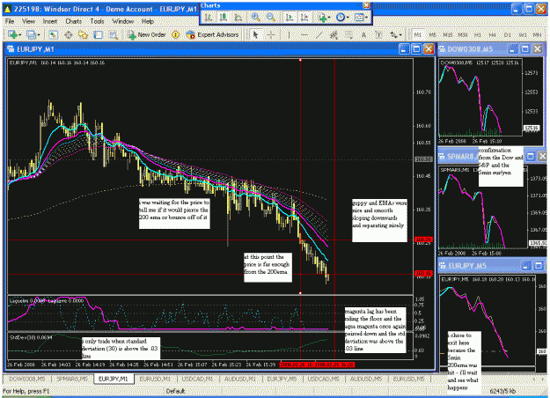Image resolution: width=550 pixels, height=398 pixels.
Task: Switch to the USDCAD,M1 bottom tab
Action: pos(197,379)
